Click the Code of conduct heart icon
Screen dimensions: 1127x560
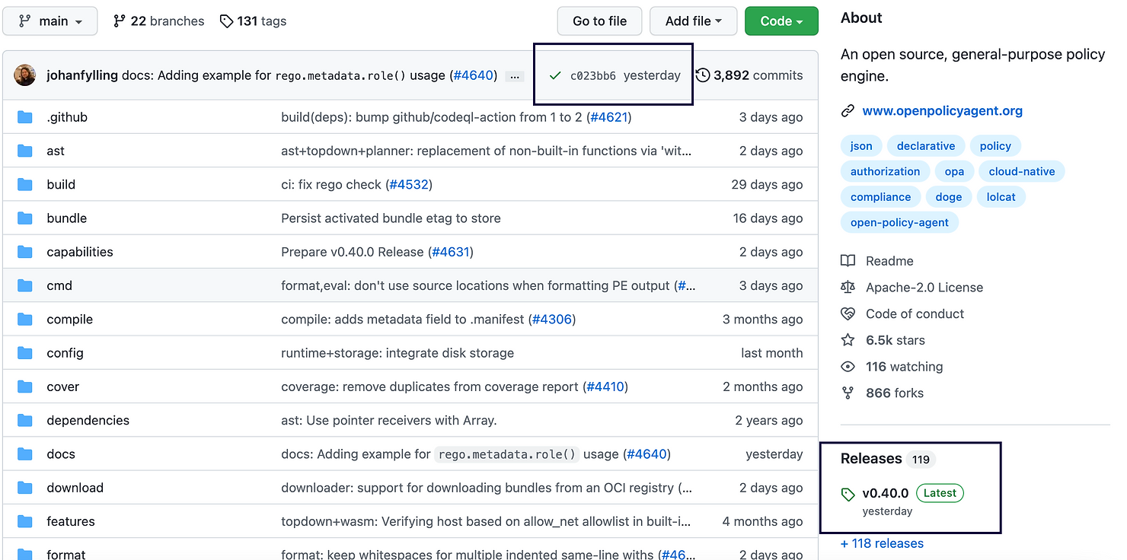[848, 313]
